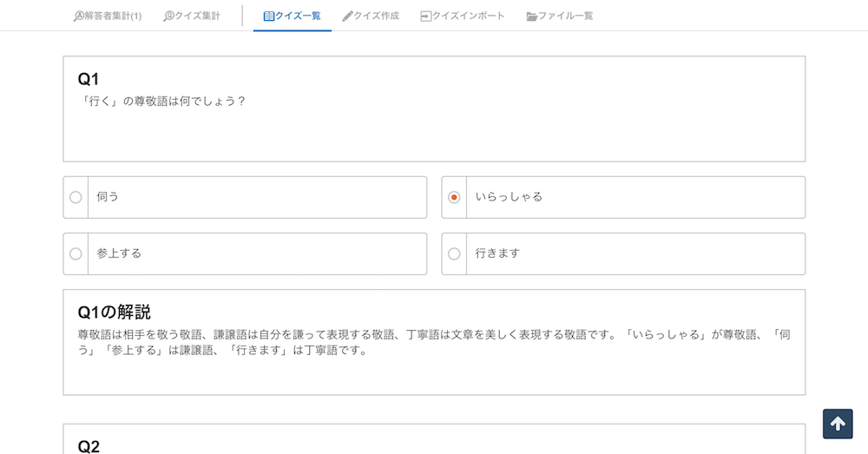
Task: Click the scroll-to-top arrow button
Action: [x=838, y=424]
